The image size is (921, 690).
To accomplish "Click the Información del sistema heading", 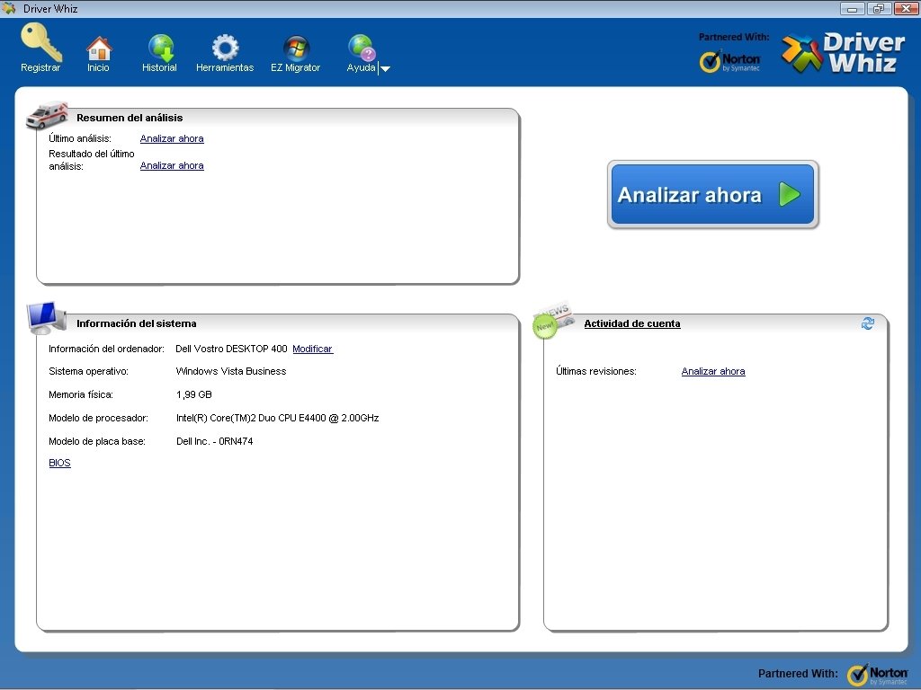I will (x=137, y=323).
